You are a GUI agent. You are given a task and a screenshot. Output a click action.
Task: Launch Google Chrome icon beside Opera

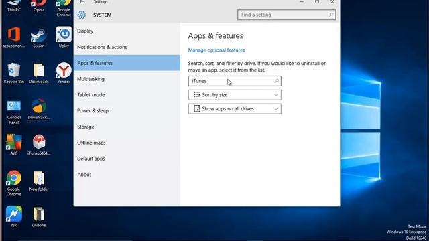(64, 7)
